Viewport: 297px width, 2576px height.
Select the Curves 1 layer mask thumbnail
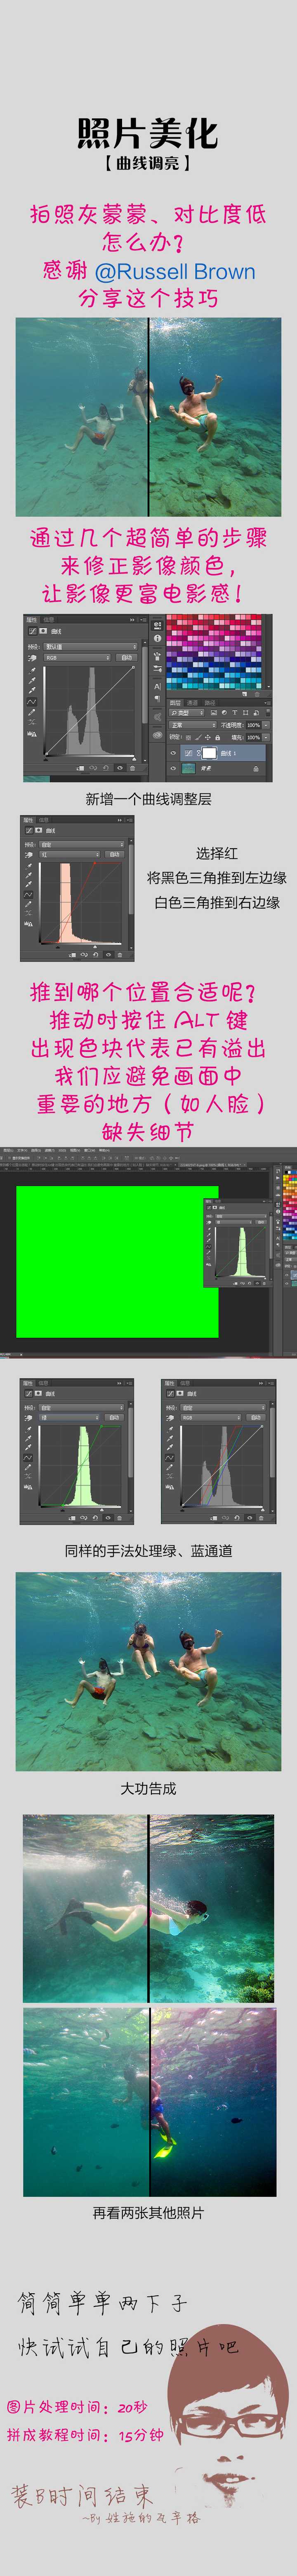pos(209,752)
